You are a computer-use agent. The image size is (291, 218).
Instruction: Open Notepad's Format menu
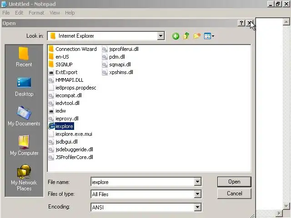point(36,13)
